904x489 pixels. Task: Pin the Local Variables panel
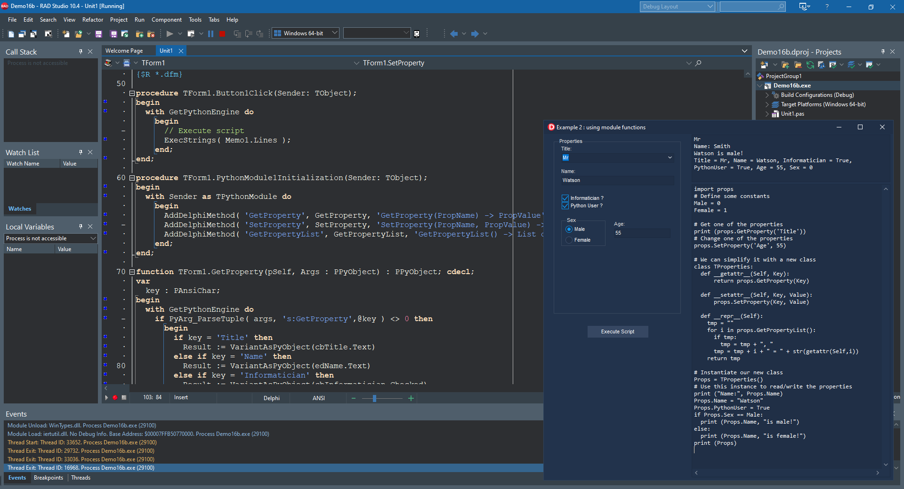click(x=81, y=227)
